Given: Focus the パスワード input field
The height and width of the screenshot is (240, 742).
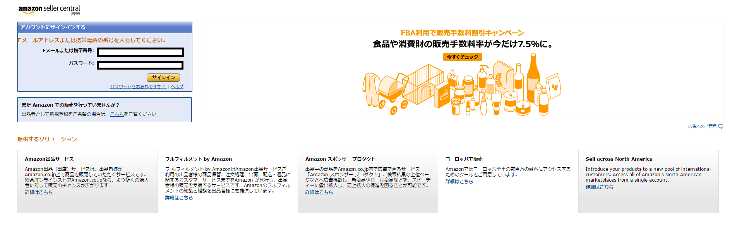Looking at the screenshot, I should (x=140, y=65).
